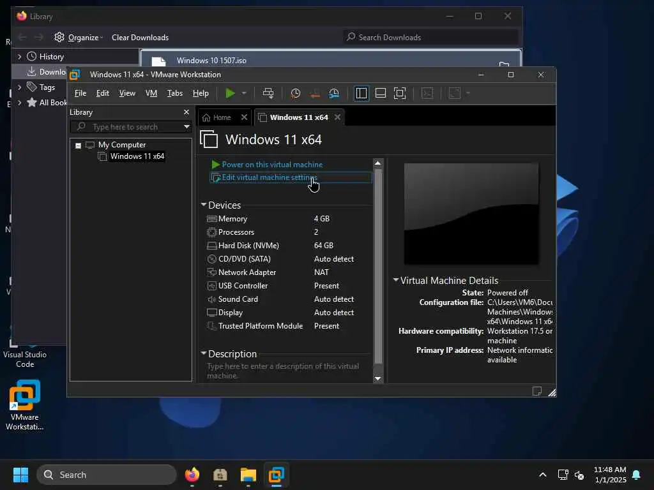Open the Tabs menu
Image resolution: width=654 pixels, height=490 pixels.
pyautogui.click(x=175, y=93)
